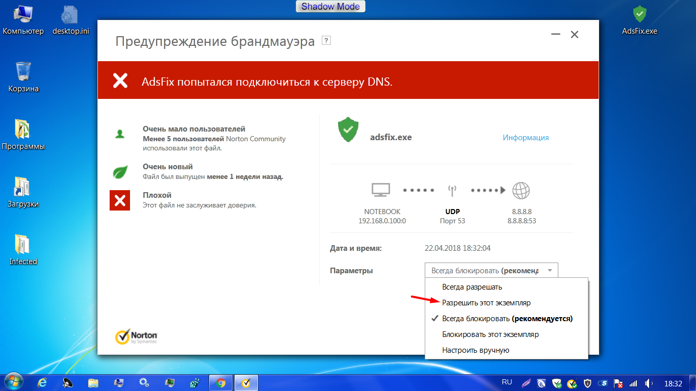Select the Infected folder on the desktop

pos(23,250)
